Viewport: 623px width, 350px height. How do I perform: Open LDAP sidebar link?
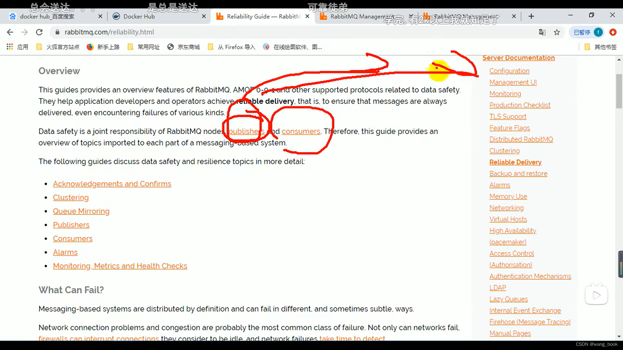pyautogui.click(x=498, y=288)
